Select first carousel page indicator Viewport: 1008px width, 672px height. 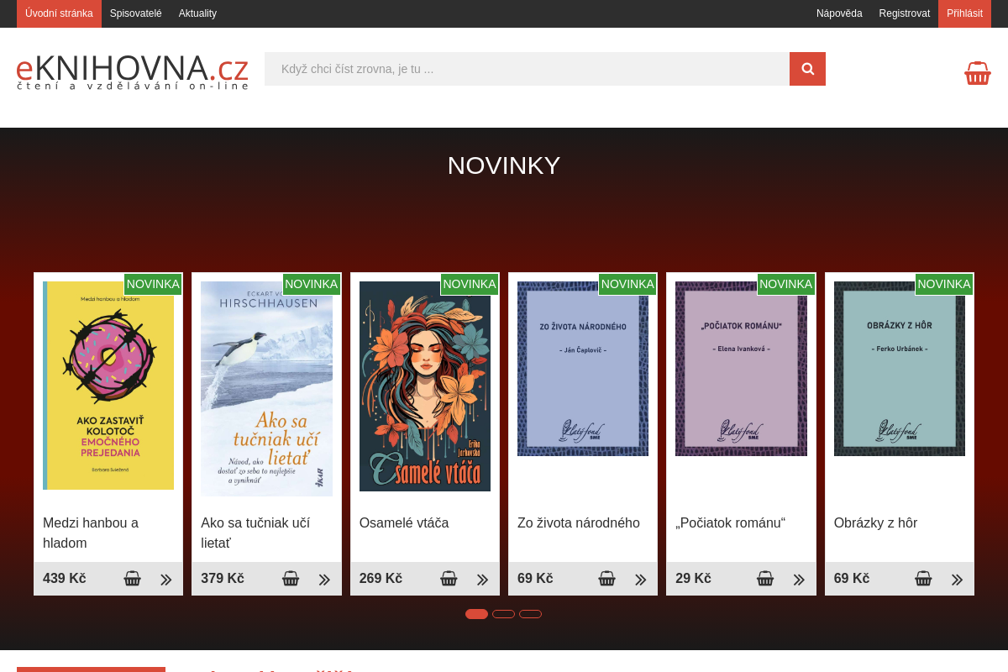click(476, 614)
